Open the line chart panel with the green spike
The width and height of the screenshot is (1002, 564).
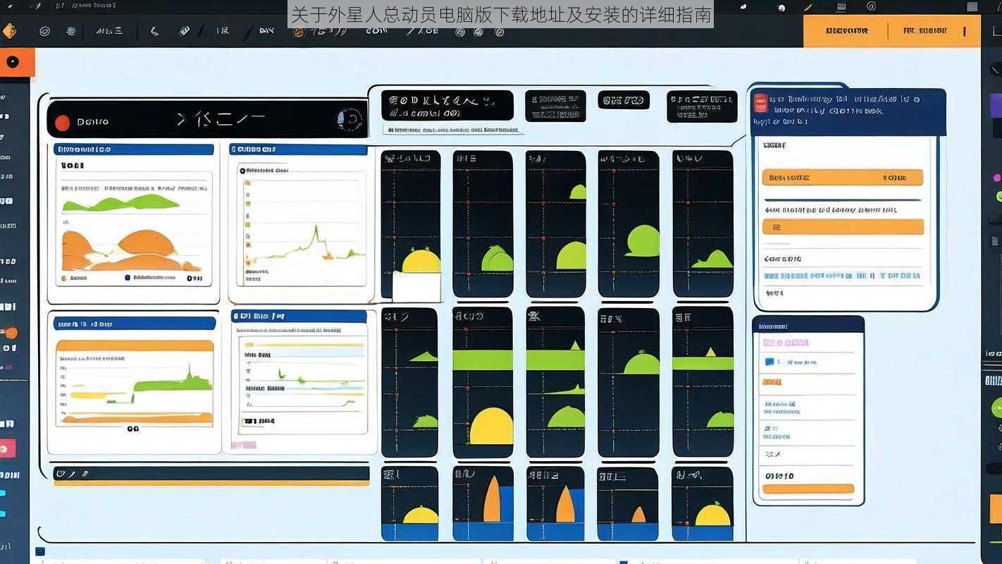302,223
